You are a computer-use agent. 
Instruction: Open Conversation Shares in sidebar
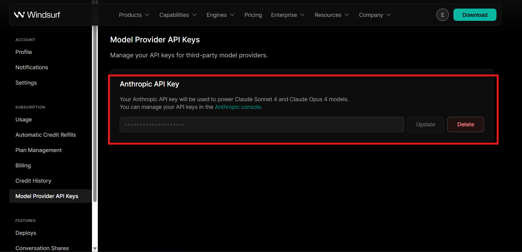click(x=42, y=248)
